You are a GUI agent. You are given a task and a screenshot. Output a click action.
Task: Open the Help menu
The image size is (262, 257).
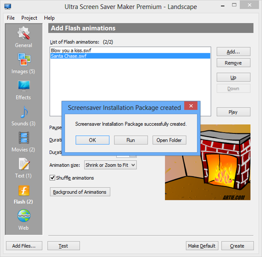pos(49,18)
